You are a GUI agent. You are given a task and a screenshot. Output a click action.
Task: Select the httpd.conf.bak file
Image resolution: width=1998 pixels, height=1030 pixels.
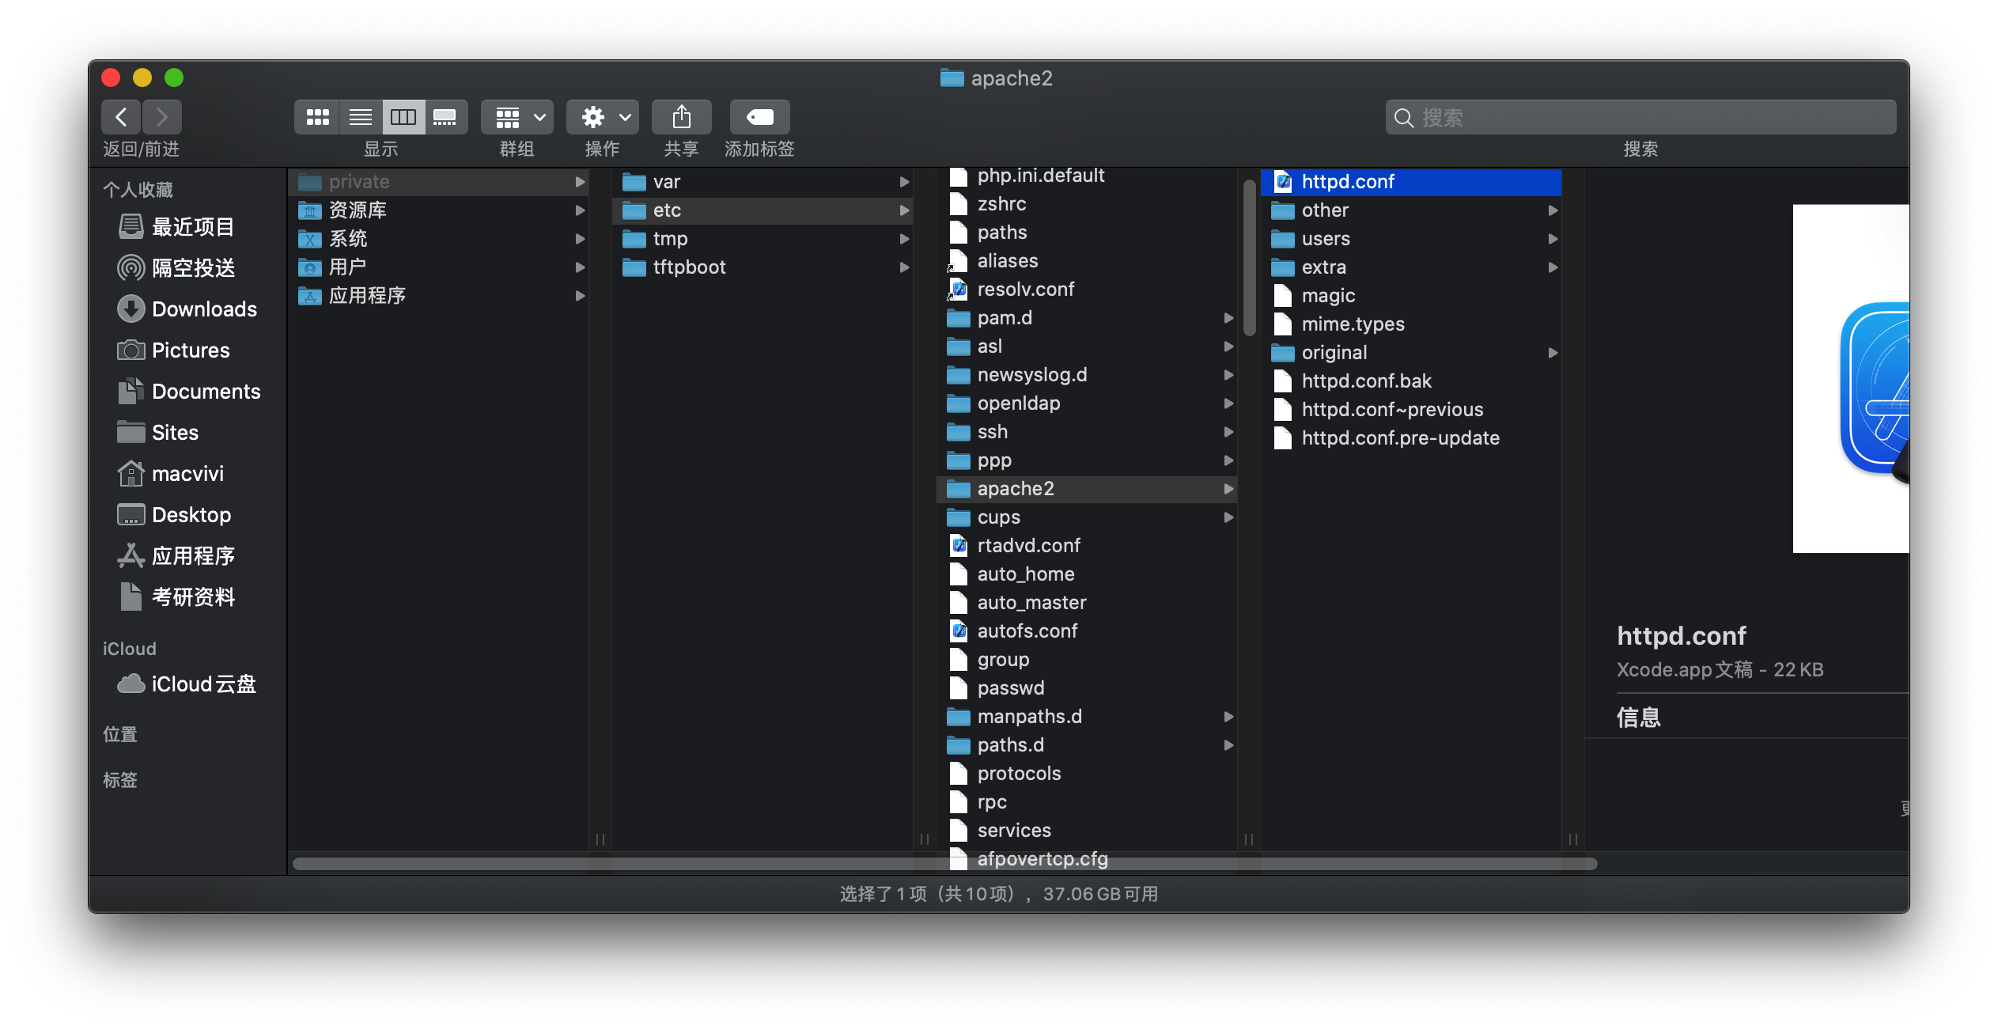[1366, 381]
